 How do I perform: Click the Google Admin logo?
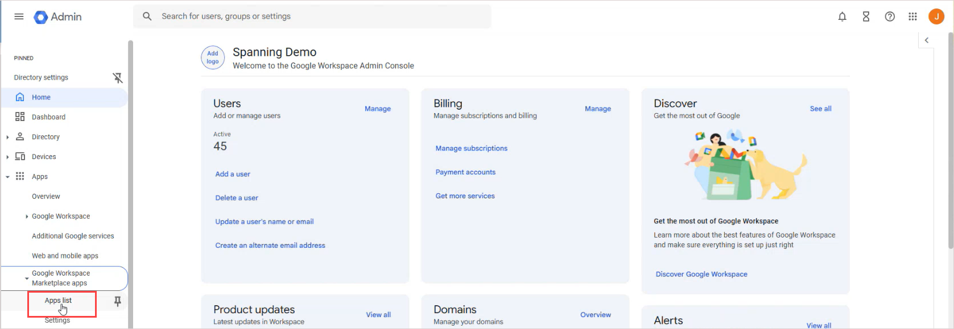(57, 17)
